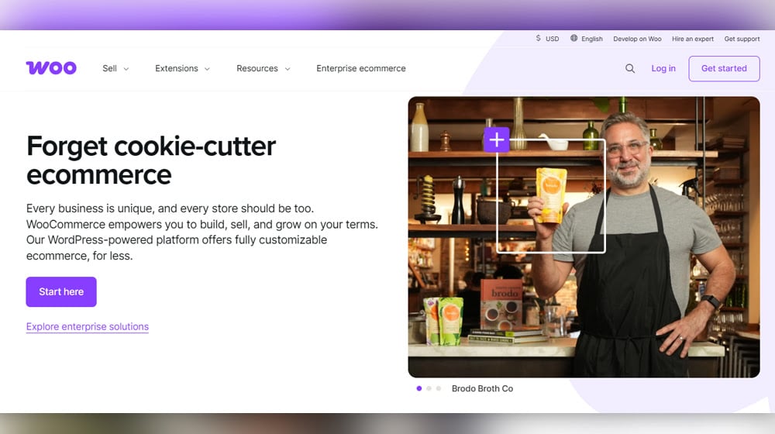
Task: Expand the Resources menu chevron
Action: point(288,69)
